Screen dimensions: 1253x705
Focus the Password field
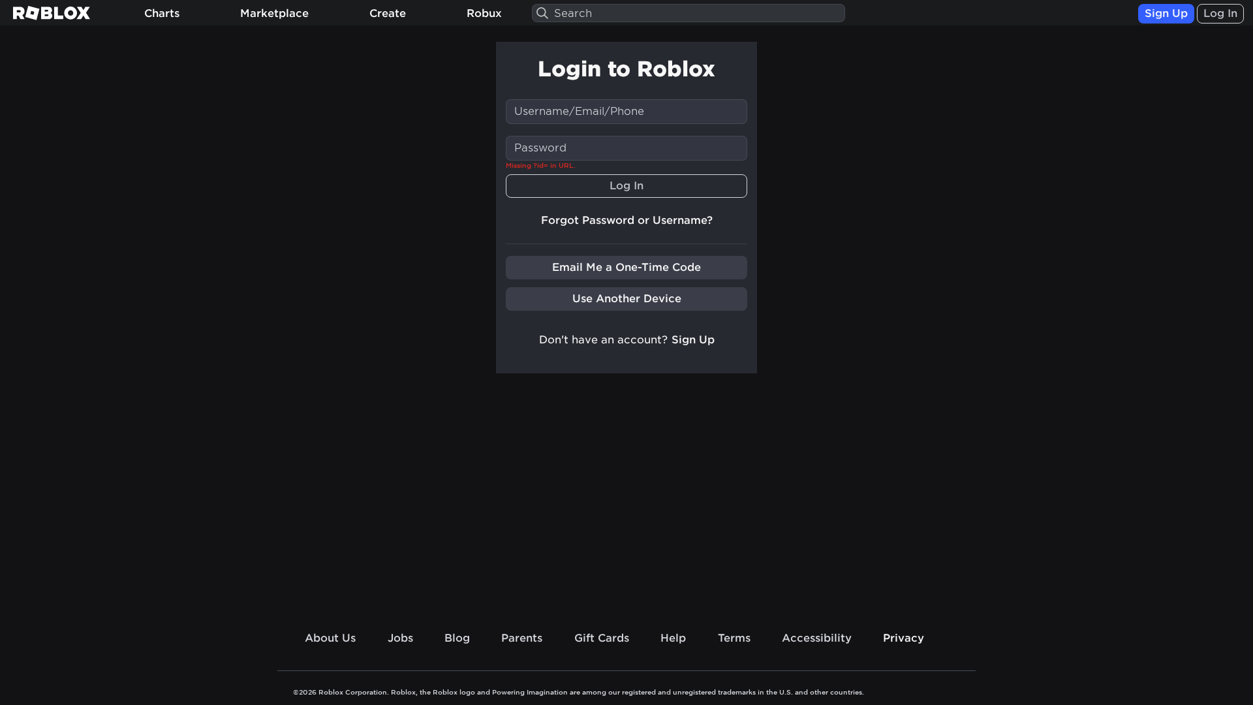click(x=626, y=148)
